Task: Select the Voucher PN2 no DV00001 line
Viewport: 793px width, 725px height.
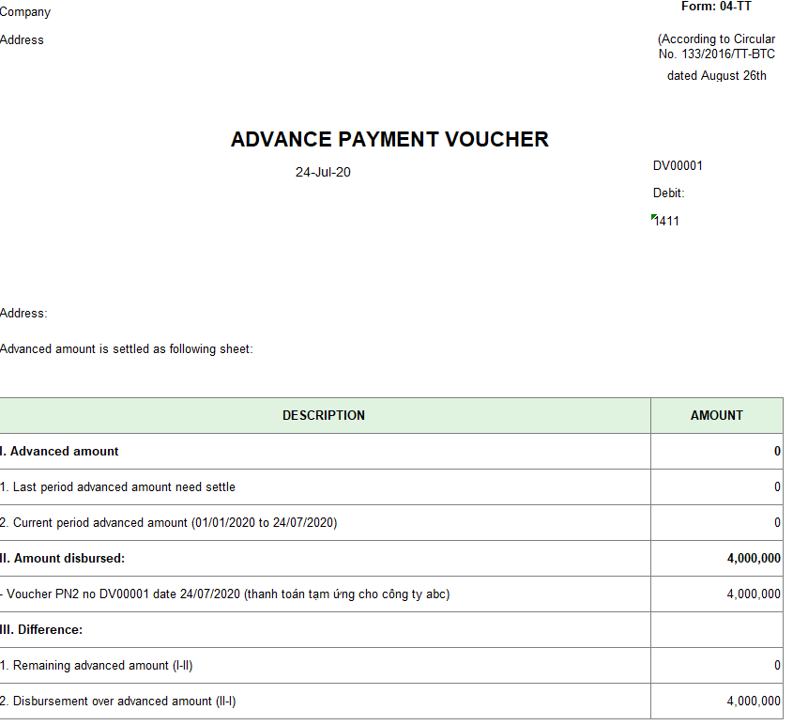Action: click(225, 594)
